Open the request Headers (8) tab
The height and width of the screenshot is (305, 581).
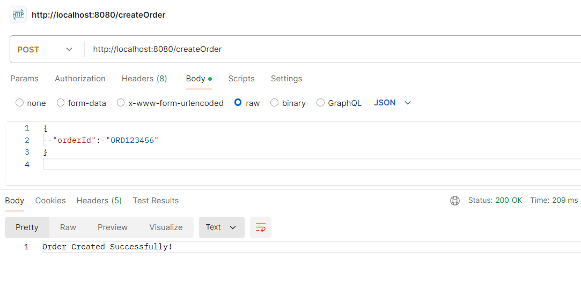click(x=144, y=79)
